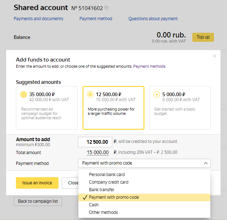
Task: Select the checked Payment with promo code option
Action: [x=114, y=197]
